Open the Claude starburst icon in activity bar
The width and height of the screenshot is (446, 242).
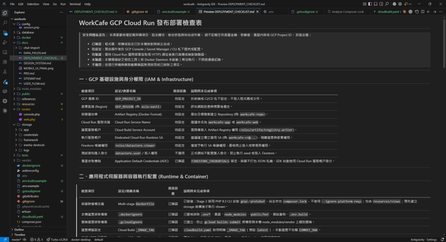[5, 111]
